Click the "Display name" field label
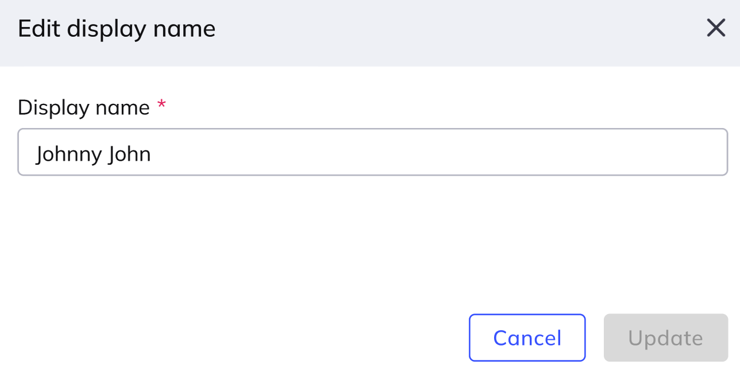Viewport: 740px width, 376px height. pyautogui.click(x=84, y=107)
